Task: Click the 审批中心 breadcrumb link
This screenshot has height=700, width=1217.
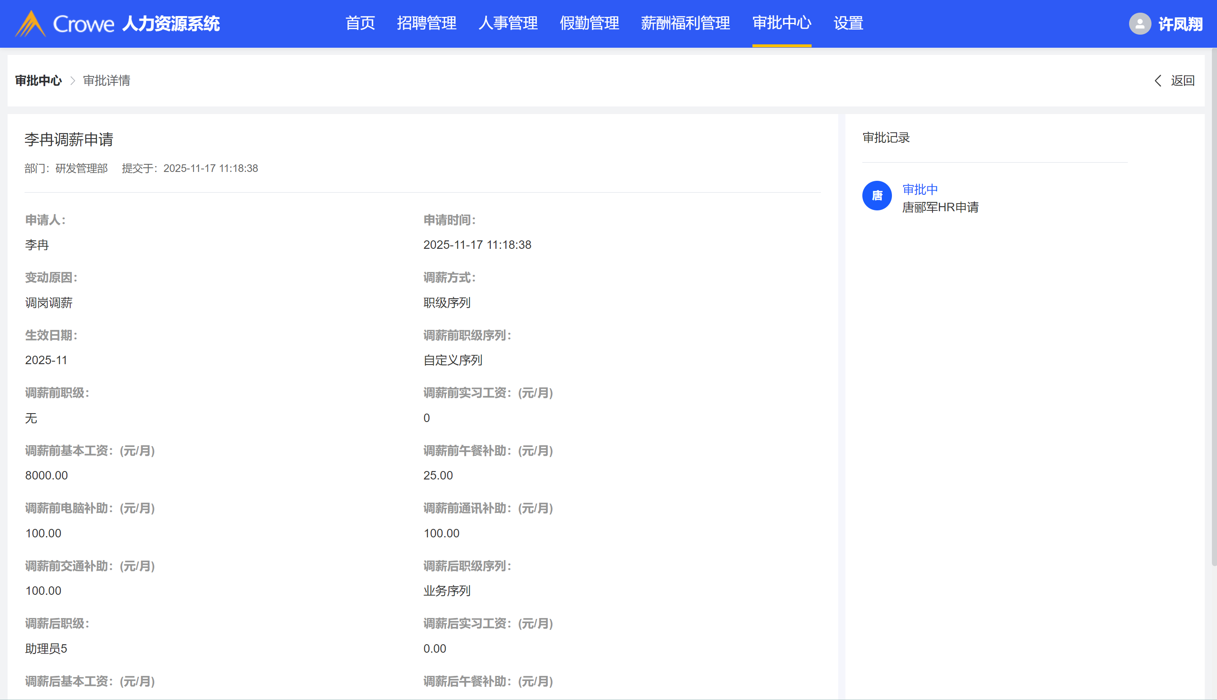Action: pyautogui.click(x=38, y=81)
